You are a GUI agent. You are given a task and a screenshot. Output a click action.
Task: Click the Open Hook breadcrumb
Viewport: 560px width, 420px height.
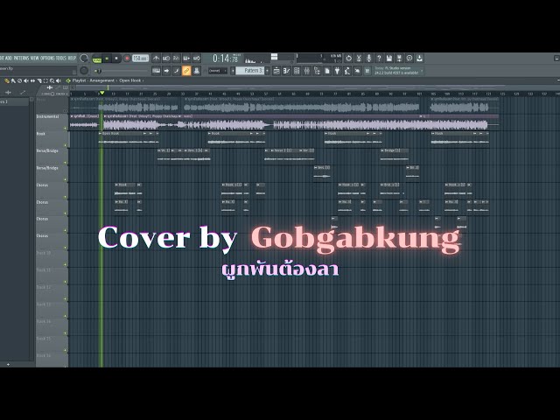tap(130, 80)
